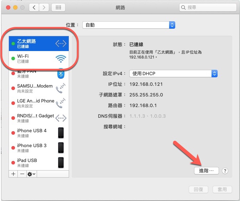240x201 pixels.
Task: Click the phone icon next to iPhone USB 4
Action: (61, 133)
